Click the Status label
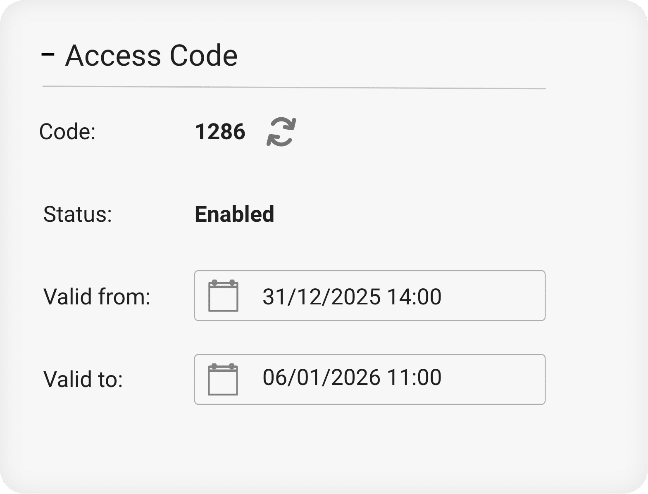 tap(78, 215)
